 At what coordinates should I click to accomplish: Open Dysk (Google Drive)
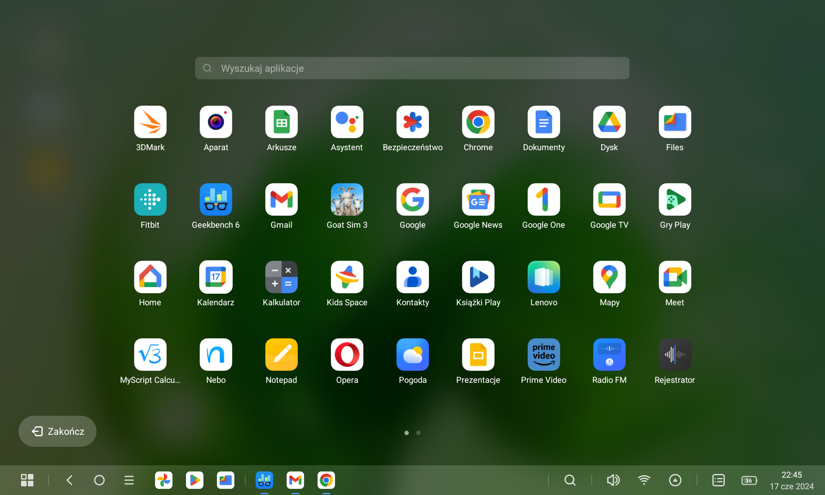point(609,122)
